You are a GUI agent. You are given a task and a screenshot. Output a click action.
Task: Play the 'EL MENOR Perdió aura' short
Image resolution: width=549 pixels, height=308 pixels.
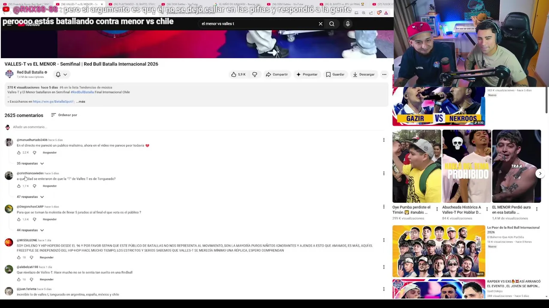click(516, 166)
